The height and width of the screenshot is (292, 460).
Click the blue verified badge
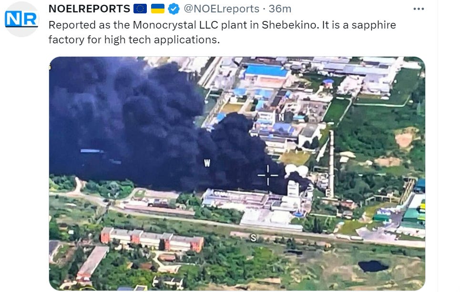[174, 9]
